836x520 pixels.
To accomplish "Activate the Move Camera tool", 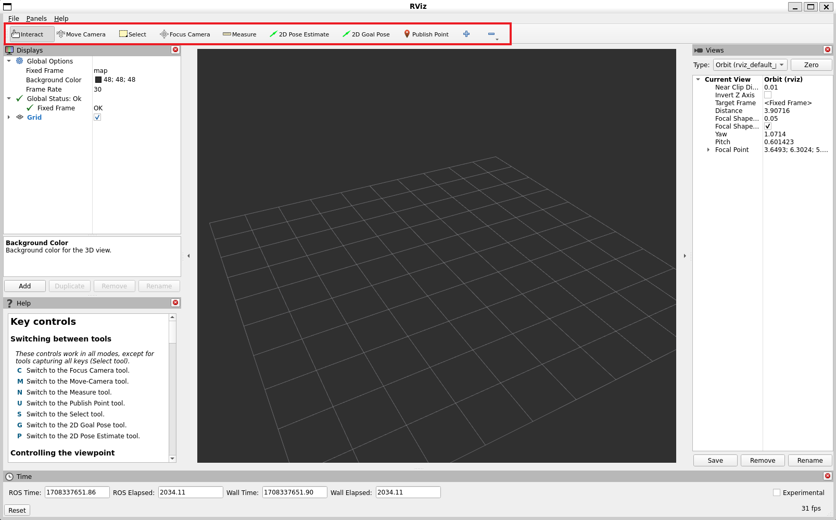I will pos(82,34).
